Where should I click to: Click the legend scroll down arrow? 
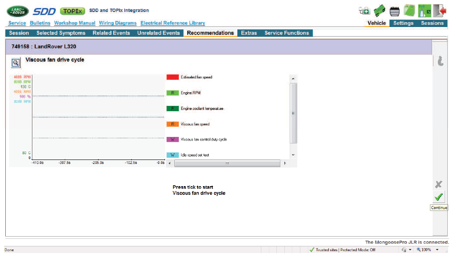293,155
